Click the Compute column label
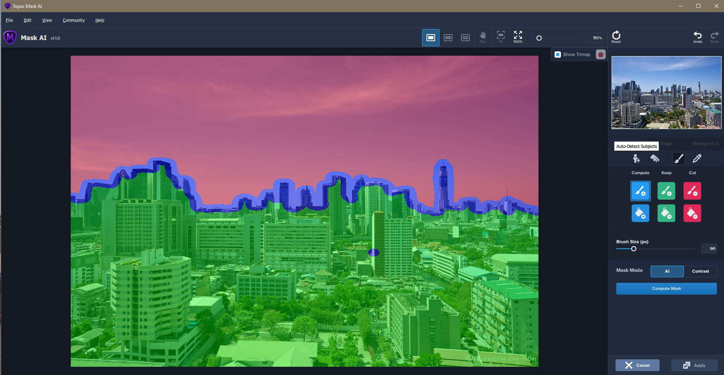This screenshot has height=375, width=724. pyautogui.click(x=640, y=173)
